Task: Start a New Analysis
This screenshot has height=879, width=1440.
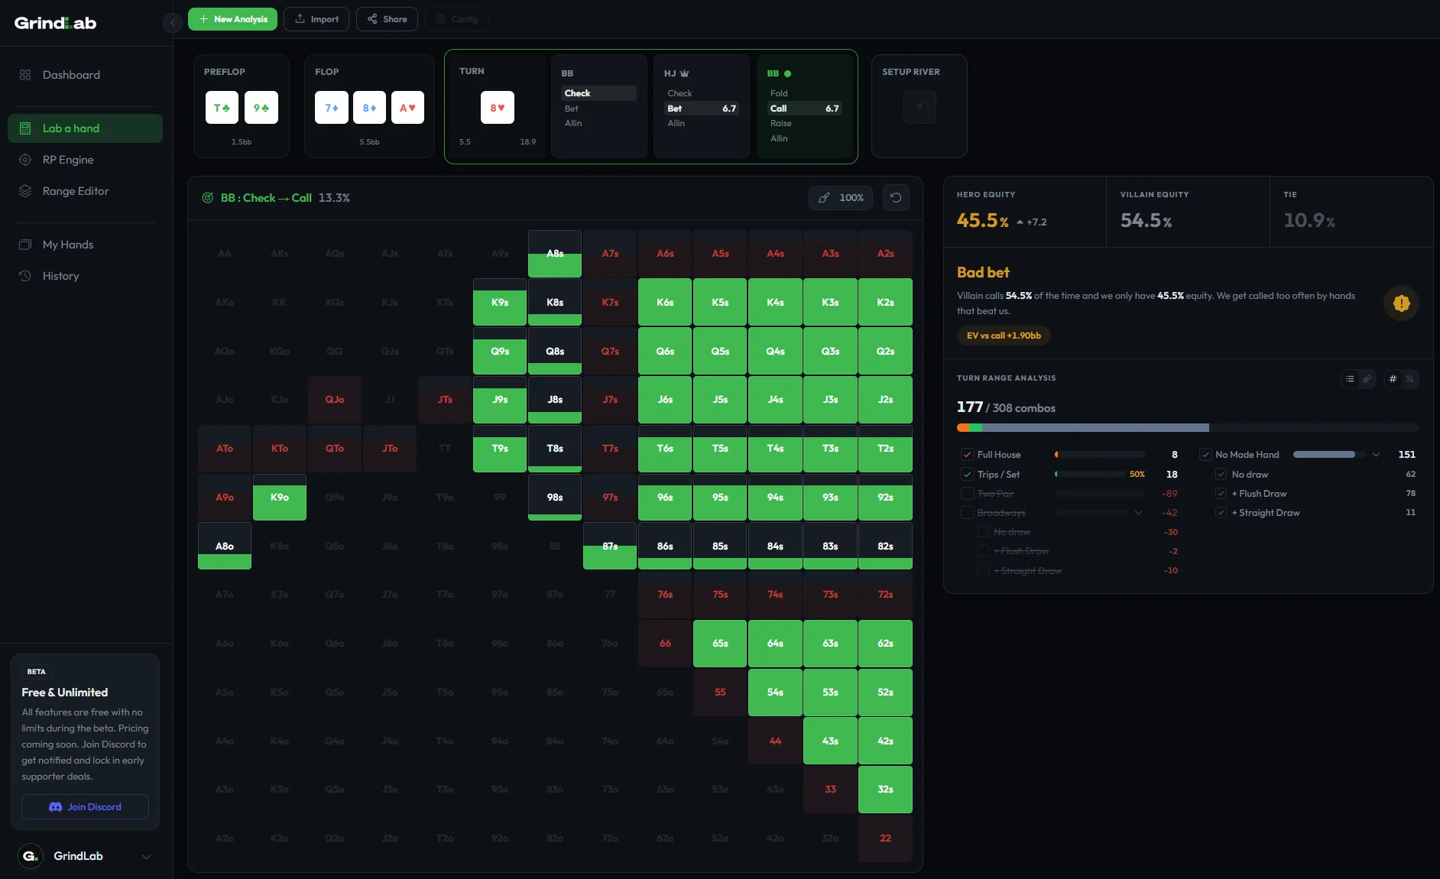Action: pyautogui.click(x=232, y=18)
